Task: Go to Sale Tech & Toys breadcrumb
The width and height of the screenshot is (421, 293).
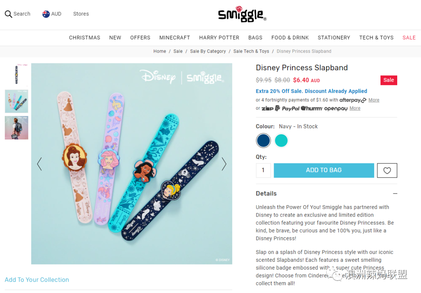Action: [251, 51]
